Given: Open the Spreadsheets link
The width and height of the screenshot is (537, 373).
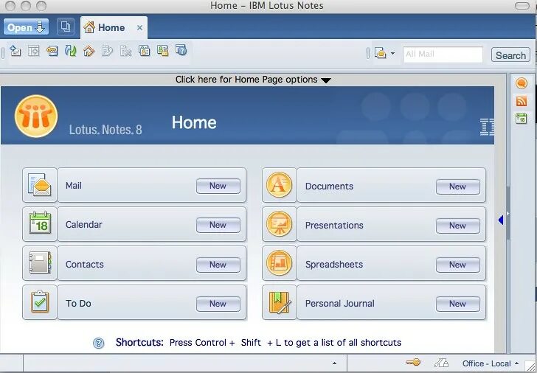Looking at the screenshot, I should click(x=334, y=264).
